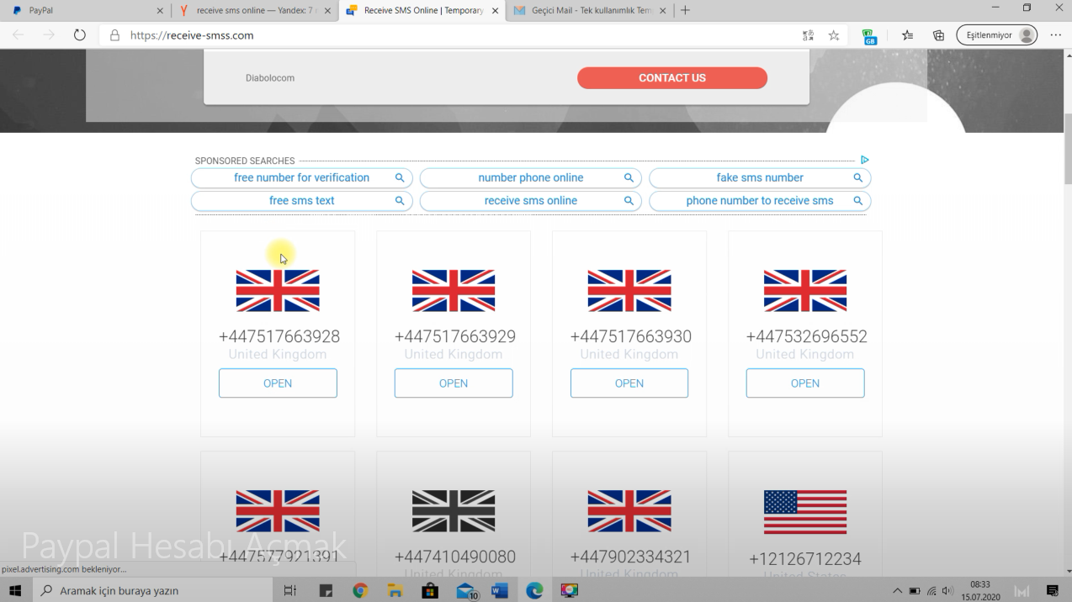Click the number text +447517663928
Image resolution: width=1072 pixels, height=602 pixels.
coord(279,336)
